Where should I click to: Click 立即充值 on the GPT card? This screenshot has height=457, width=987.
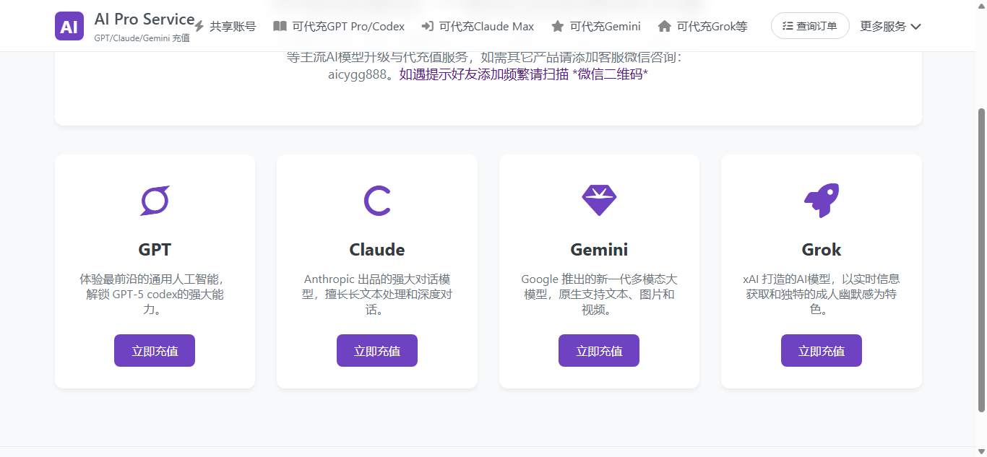[x=155, y=351]
